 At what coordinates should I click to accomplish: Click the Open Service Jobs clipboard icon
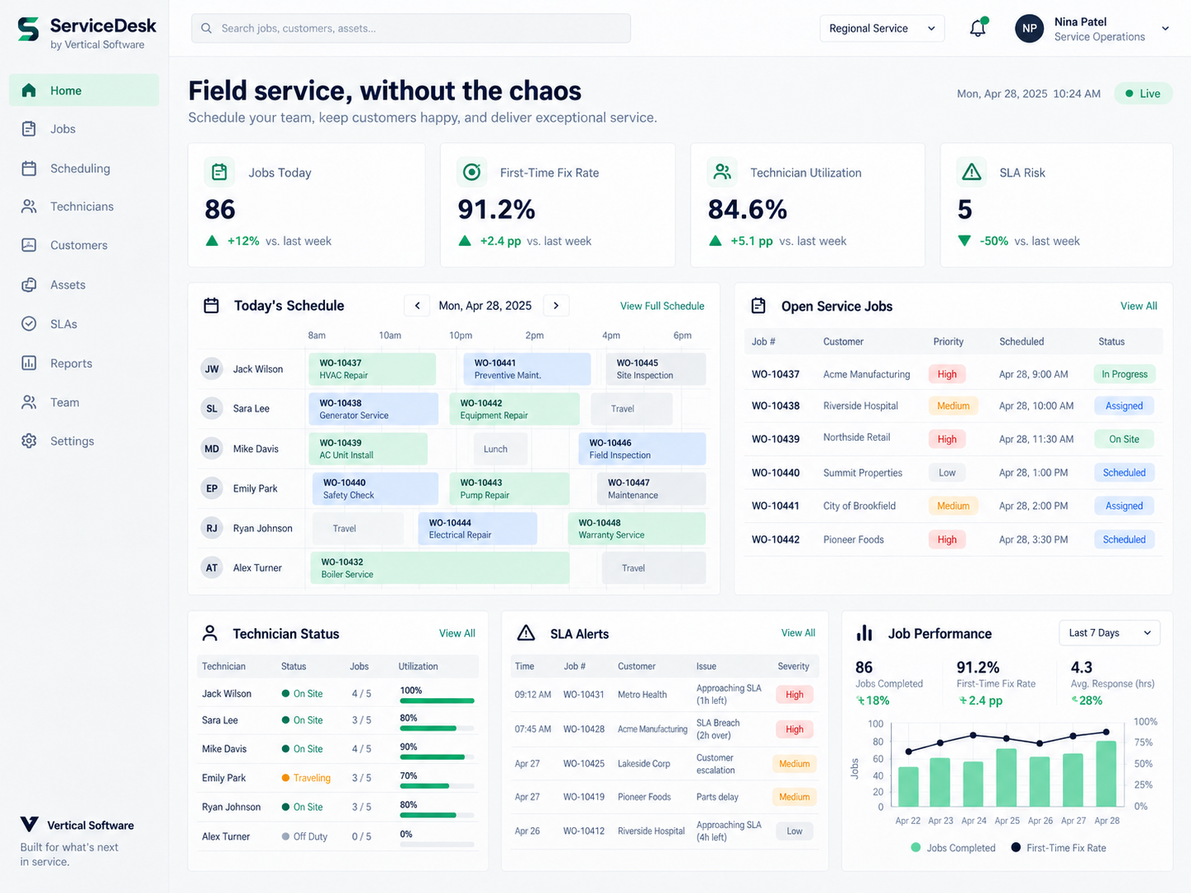(758, 306)
